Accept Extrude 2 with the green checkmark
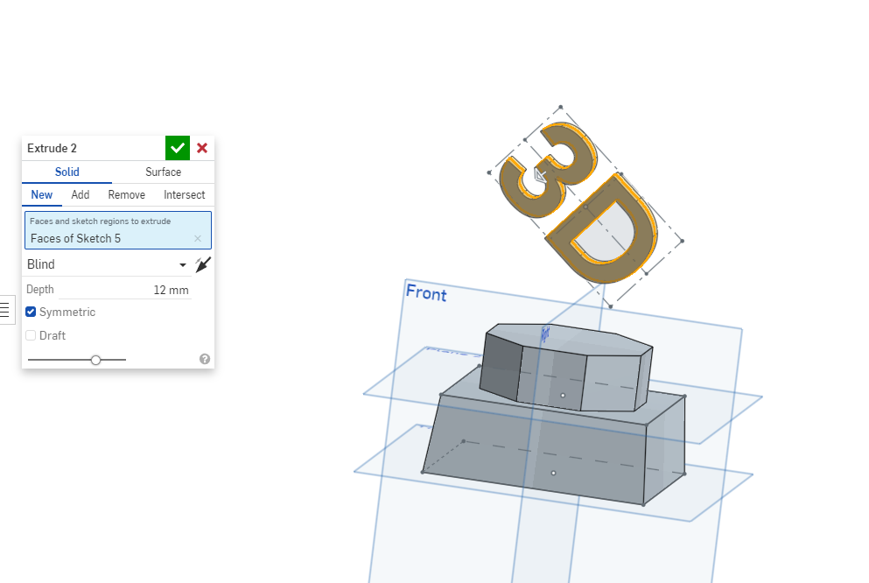The height and width of the screenshot is (583, 869). [178, 148]
